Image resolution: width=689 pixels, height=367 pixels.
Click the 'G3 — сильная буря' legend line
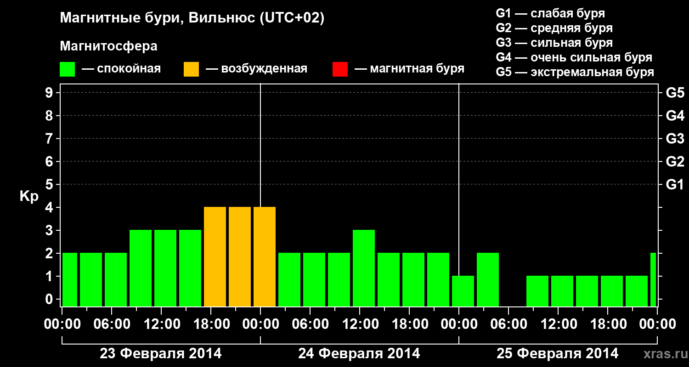point(554,43)
